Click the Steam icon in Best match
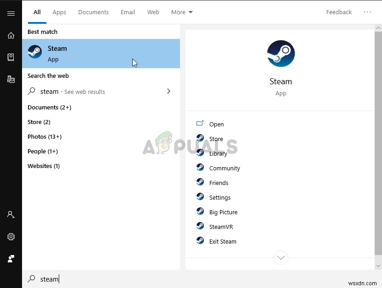The image size is (382, 288). (x=35, y=52)
